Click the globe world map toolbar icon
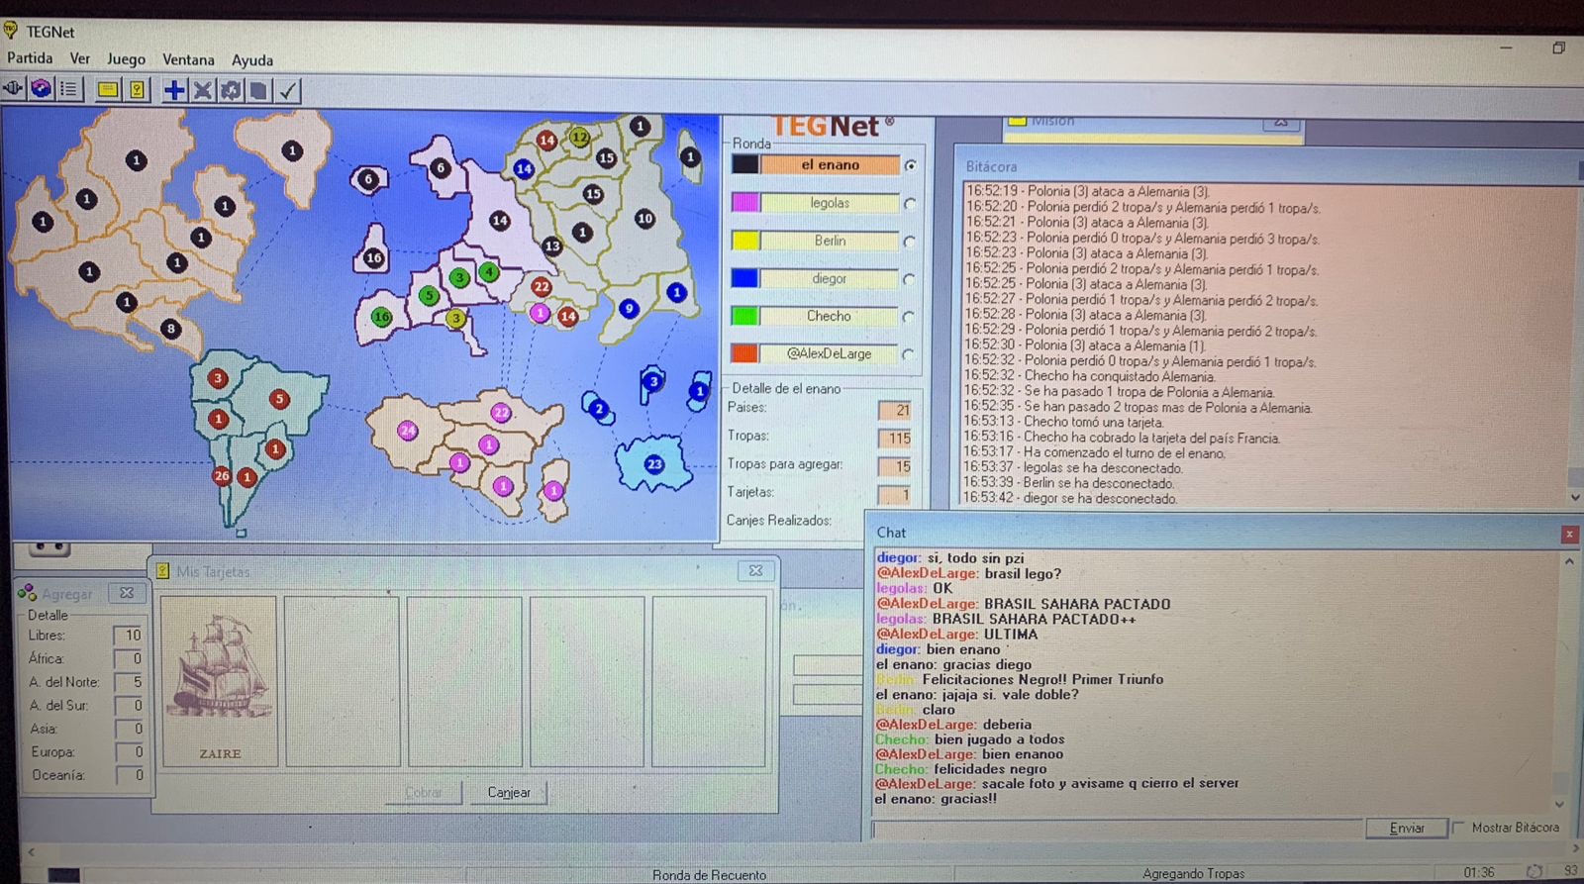 (41, 89)
